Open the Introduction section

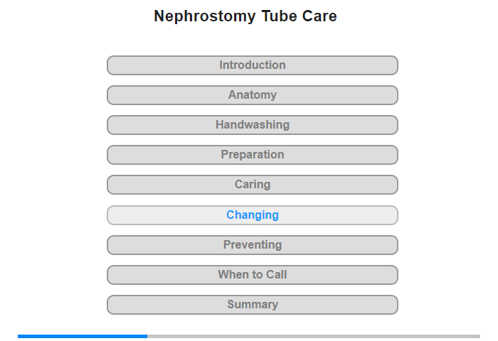point(252,65)
